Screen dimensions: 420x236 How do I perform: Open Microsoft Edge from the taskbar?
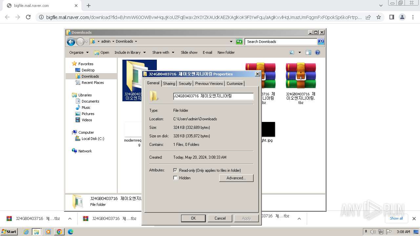70,232
